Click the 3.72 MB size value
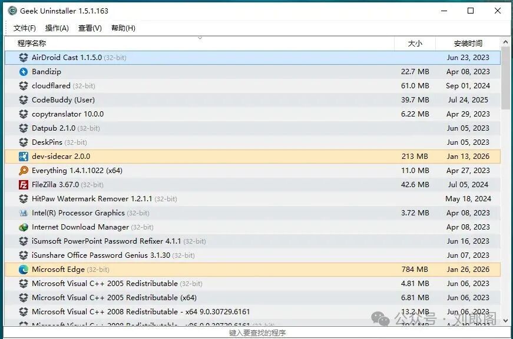513x339 pixels. pos(415,213)
